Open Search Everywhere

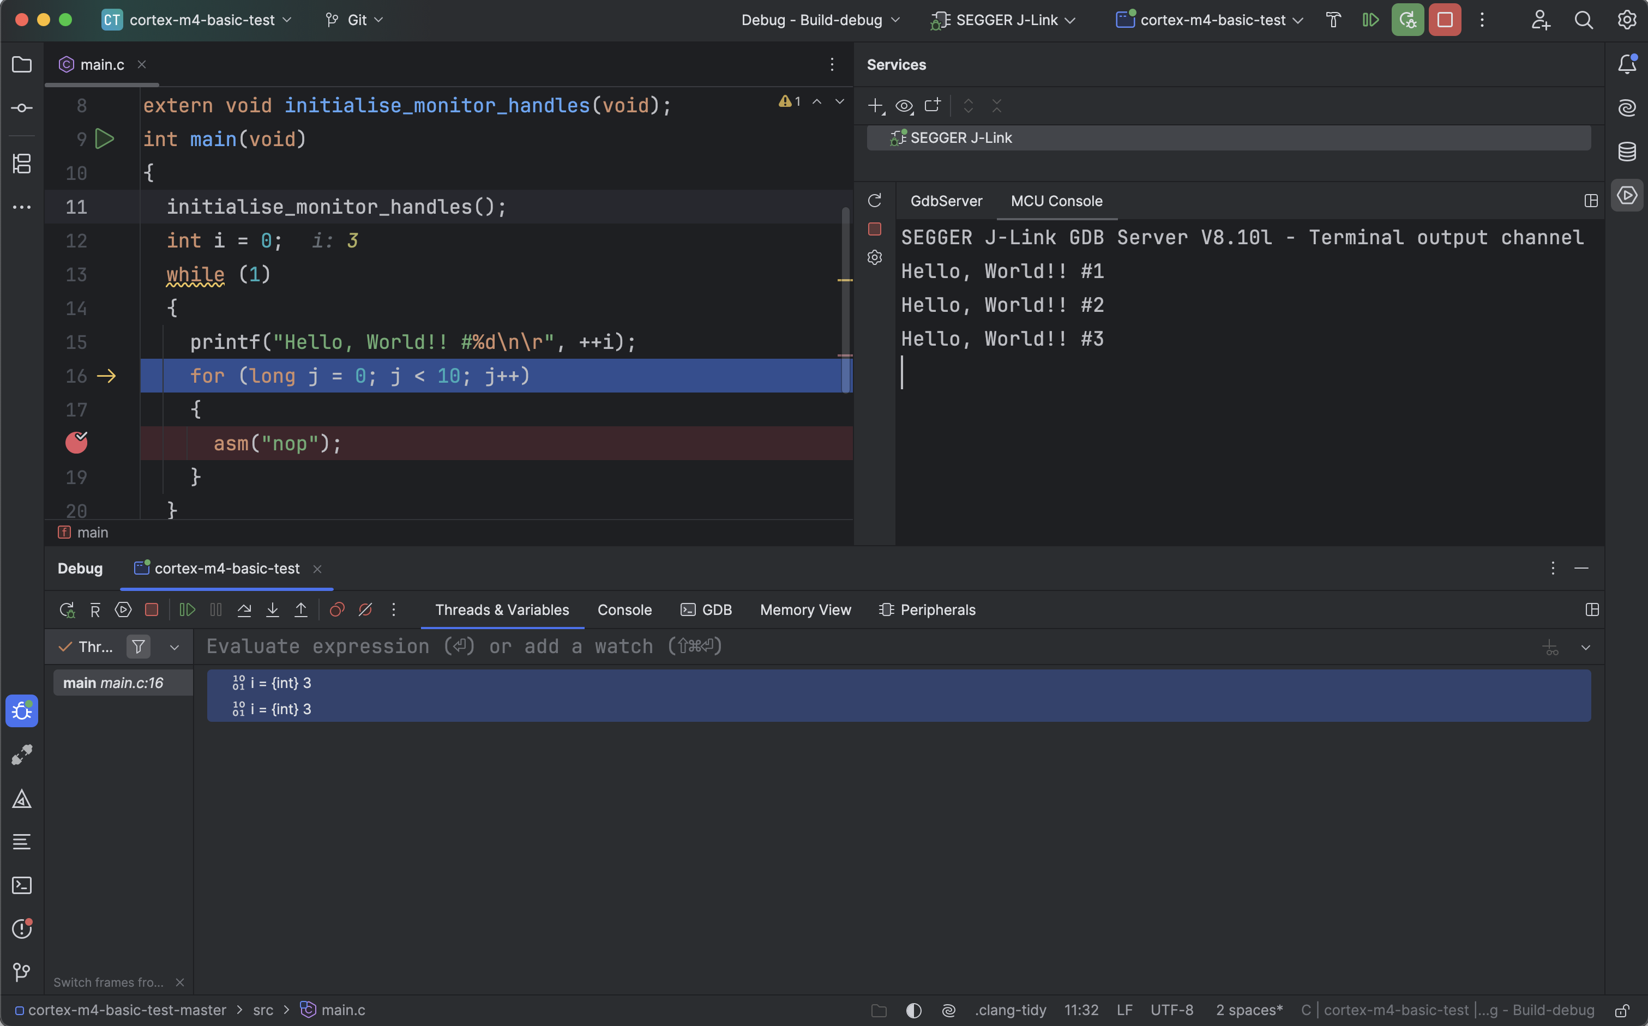coord(1584,20)
